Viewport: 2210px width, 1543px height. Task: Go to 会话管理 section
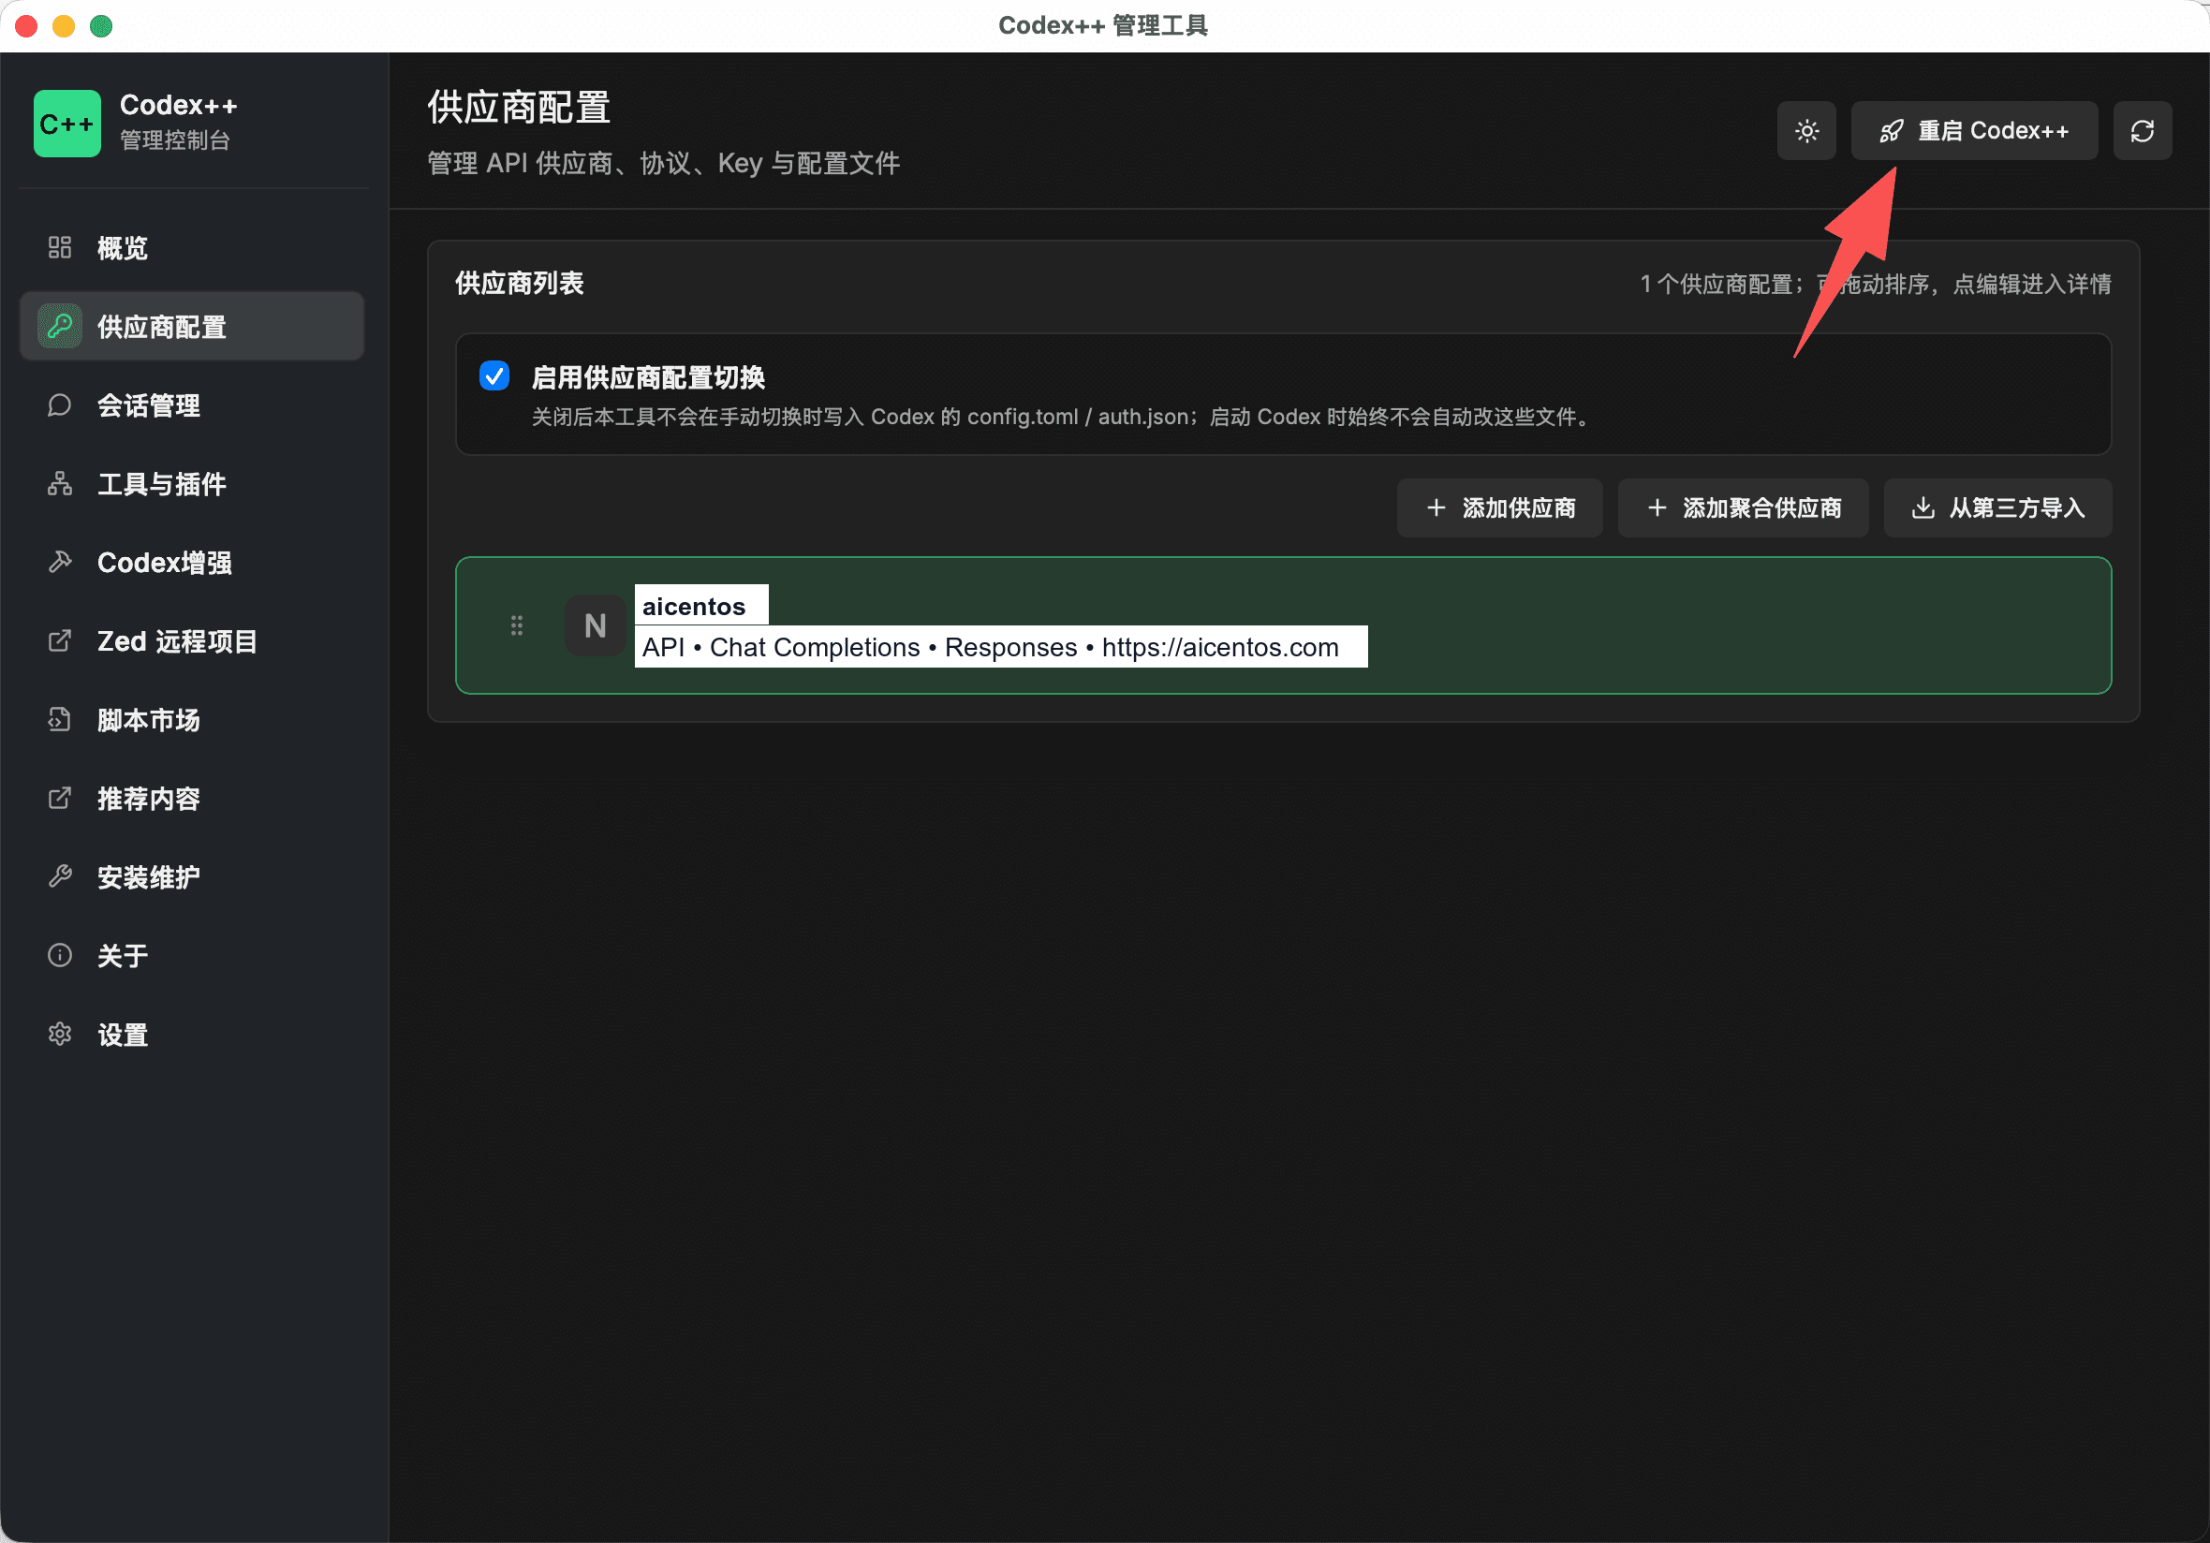point(192,405)
